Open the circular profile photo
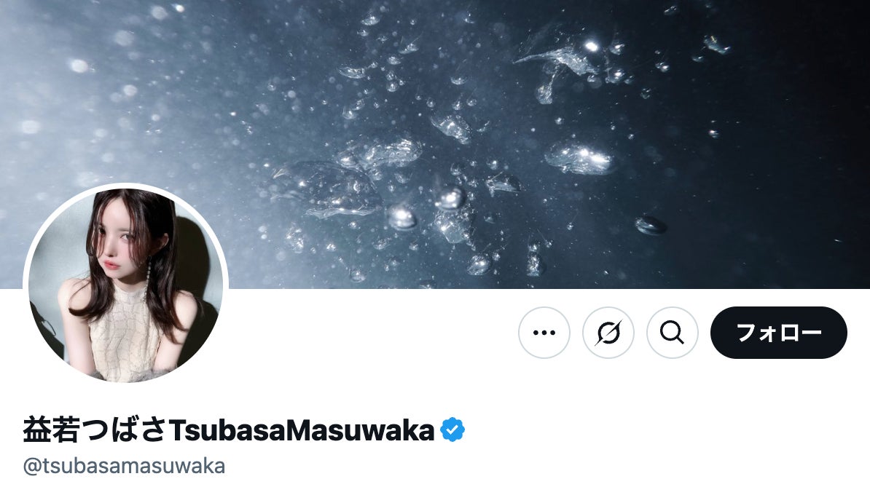This screenshot has height=495, width=870. coord(125,285)
